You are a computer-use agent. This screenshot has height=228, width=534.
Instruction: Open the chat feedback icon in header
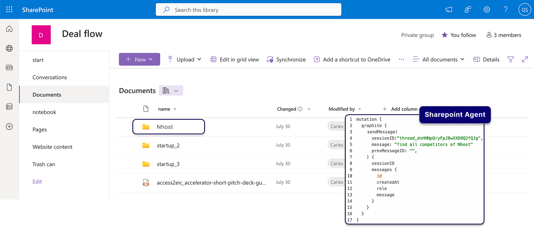click(x=468, y=10)
